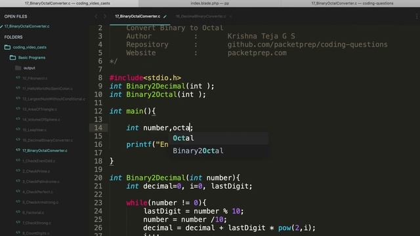Select the 16_DecimalBinaryConverter.c editor tab

tap(201, 16)
